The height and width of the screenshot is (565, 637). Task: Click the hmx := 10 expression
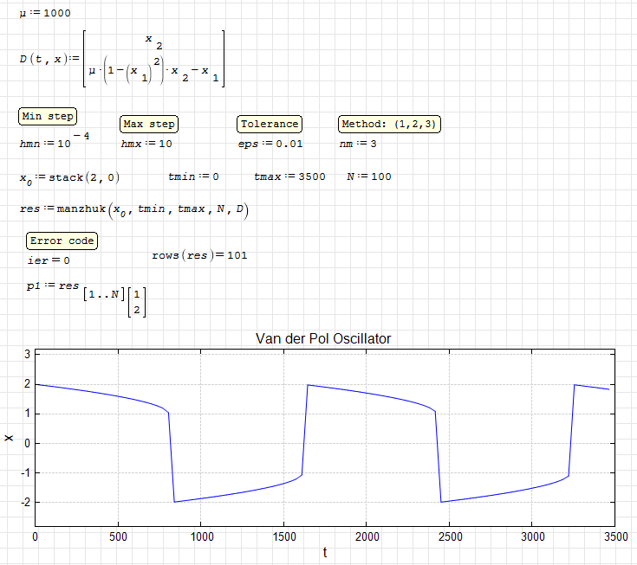(x=146, y=144)
